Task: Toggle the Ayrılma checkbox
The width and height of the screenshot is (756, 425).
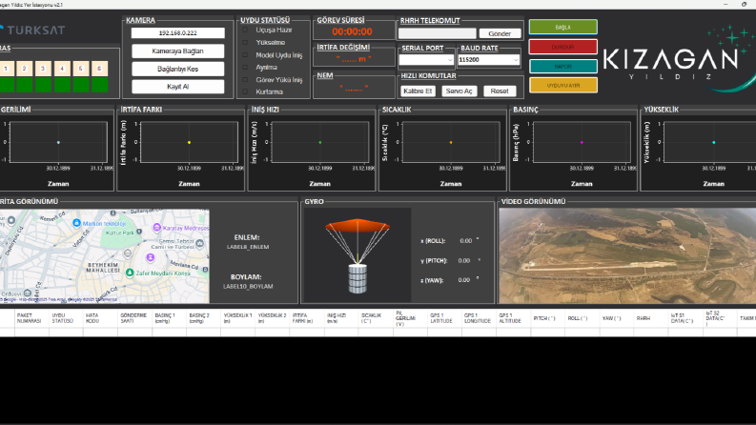Action: click(245, 68)
